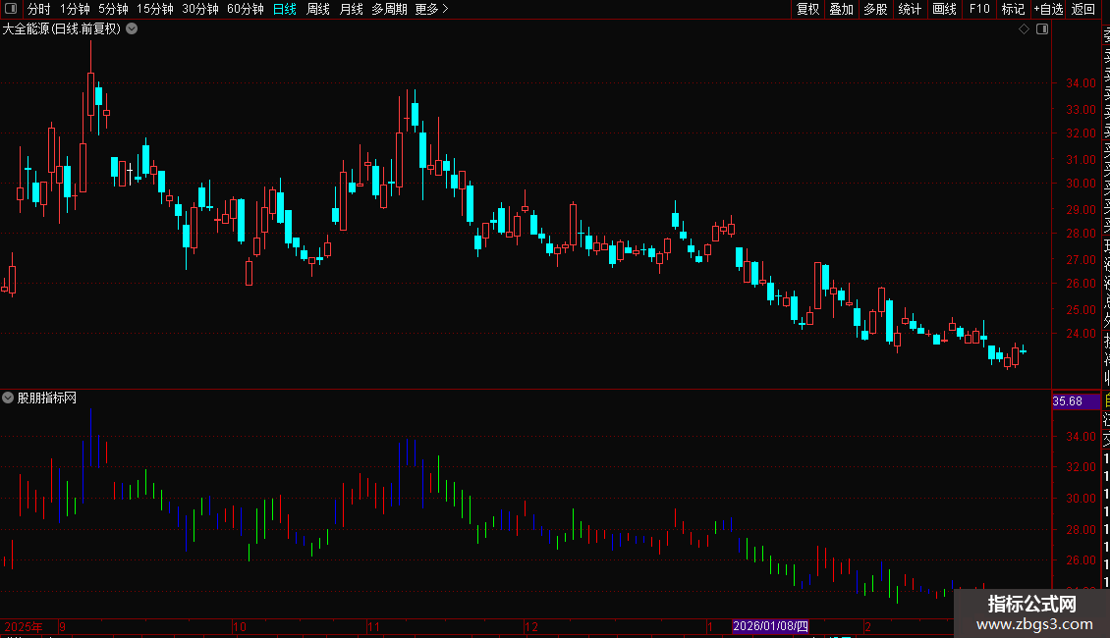Select the 15分钟 period tab
Screen dimensions: 1110x638
click(155, 9)
